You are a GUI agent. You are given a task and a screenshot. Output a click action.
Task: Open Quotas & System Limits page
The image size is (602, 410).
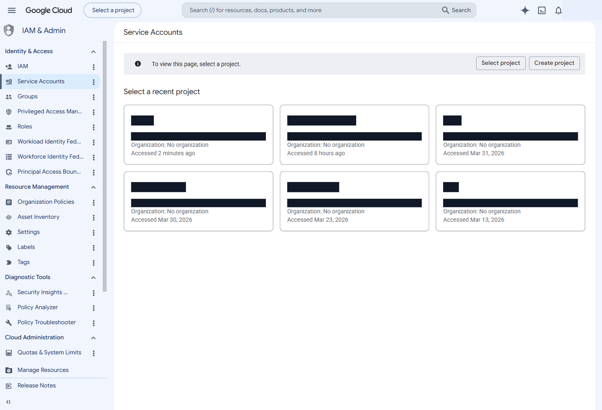click(49, 352)
